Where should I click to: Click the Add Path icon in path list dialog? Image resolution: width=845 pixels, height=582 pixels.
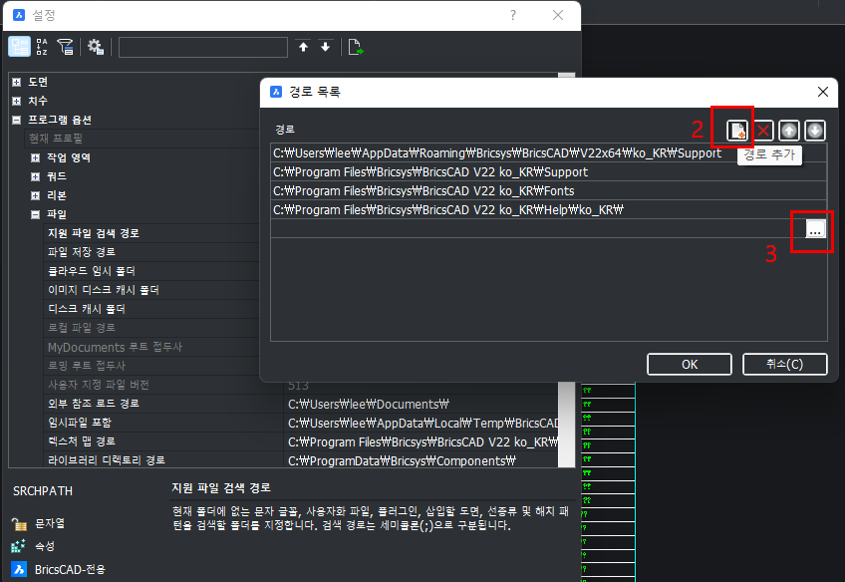(x=736, y=131)
